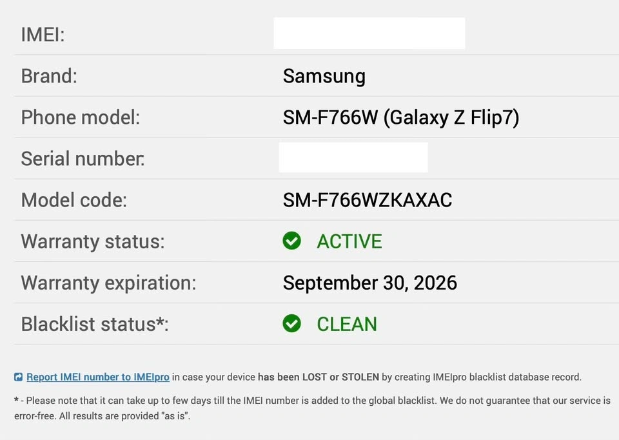619x440 pixels.
Task: Click the Warranty status row label
Action: click(92, 241)
